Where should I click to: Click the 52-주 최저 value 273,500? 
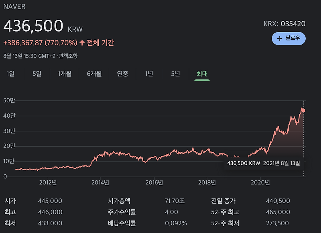tap(277, 223)
